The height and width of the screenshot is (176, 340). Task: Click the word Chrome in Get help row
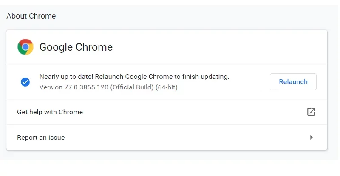click(71, 112)
